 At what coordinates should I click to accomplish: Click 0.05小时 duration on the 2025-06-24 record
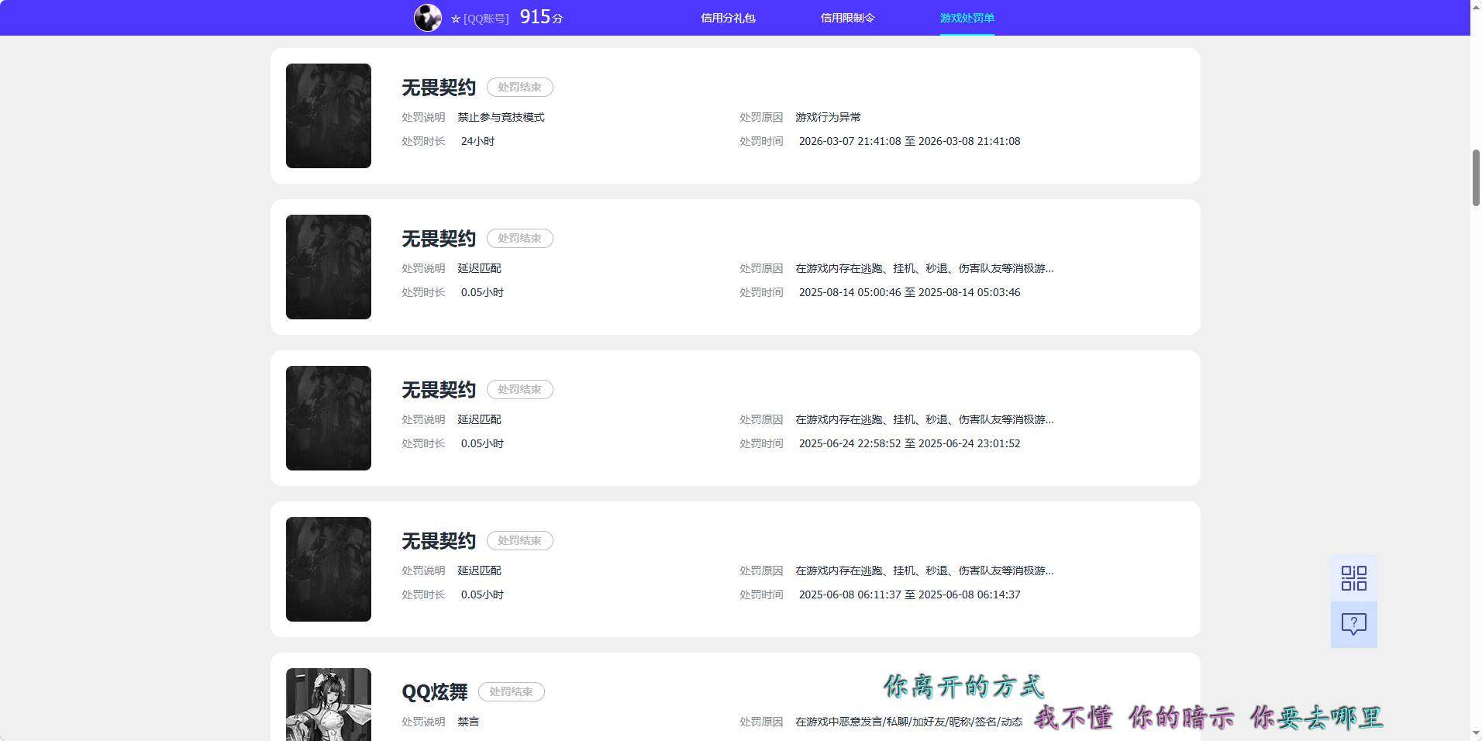(482, 443)
